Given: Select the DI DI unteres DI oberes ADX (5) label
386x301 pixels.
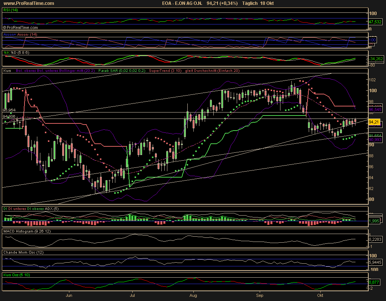Looking at the screenshot, I should click(31, 209).
